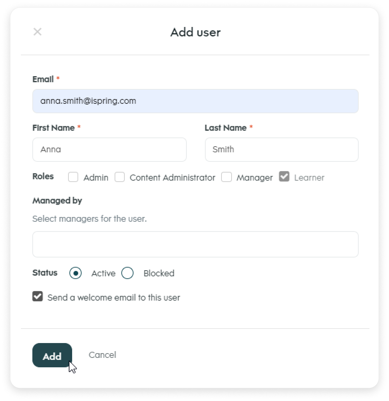Click the Email input field
Screen dimensions: 389x401
[x=196, y=101]
